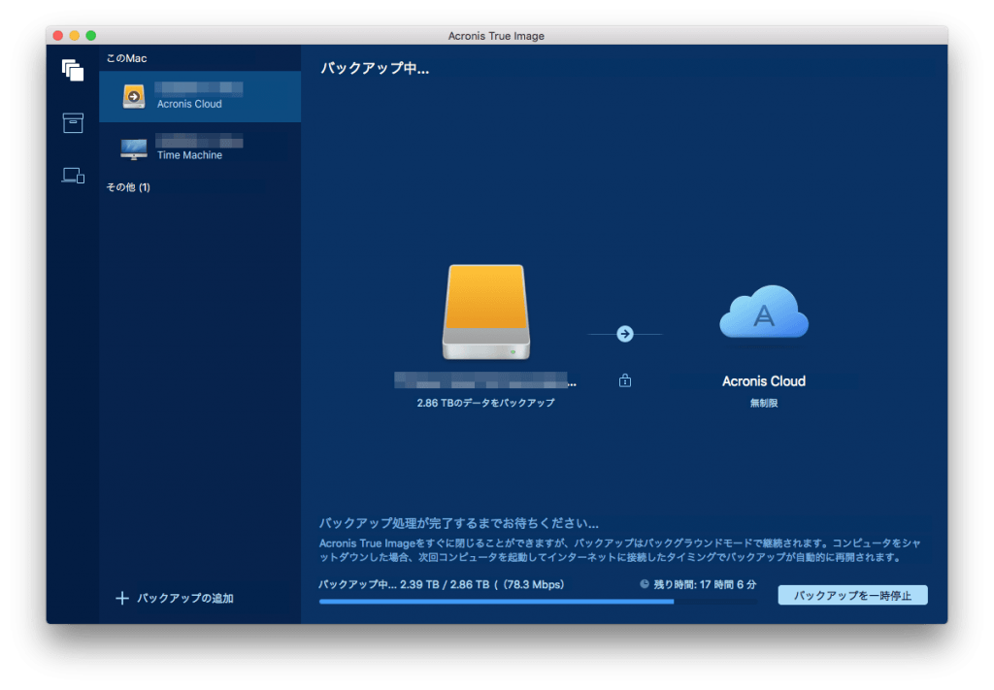Click the Acronis Cloud destination cloud icon
Screen dimensions: 994x690
tap(764, 312)
